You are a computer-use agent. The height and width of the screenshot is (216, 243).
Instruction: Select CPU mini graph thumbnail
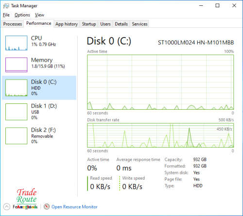tap(17, 43)
